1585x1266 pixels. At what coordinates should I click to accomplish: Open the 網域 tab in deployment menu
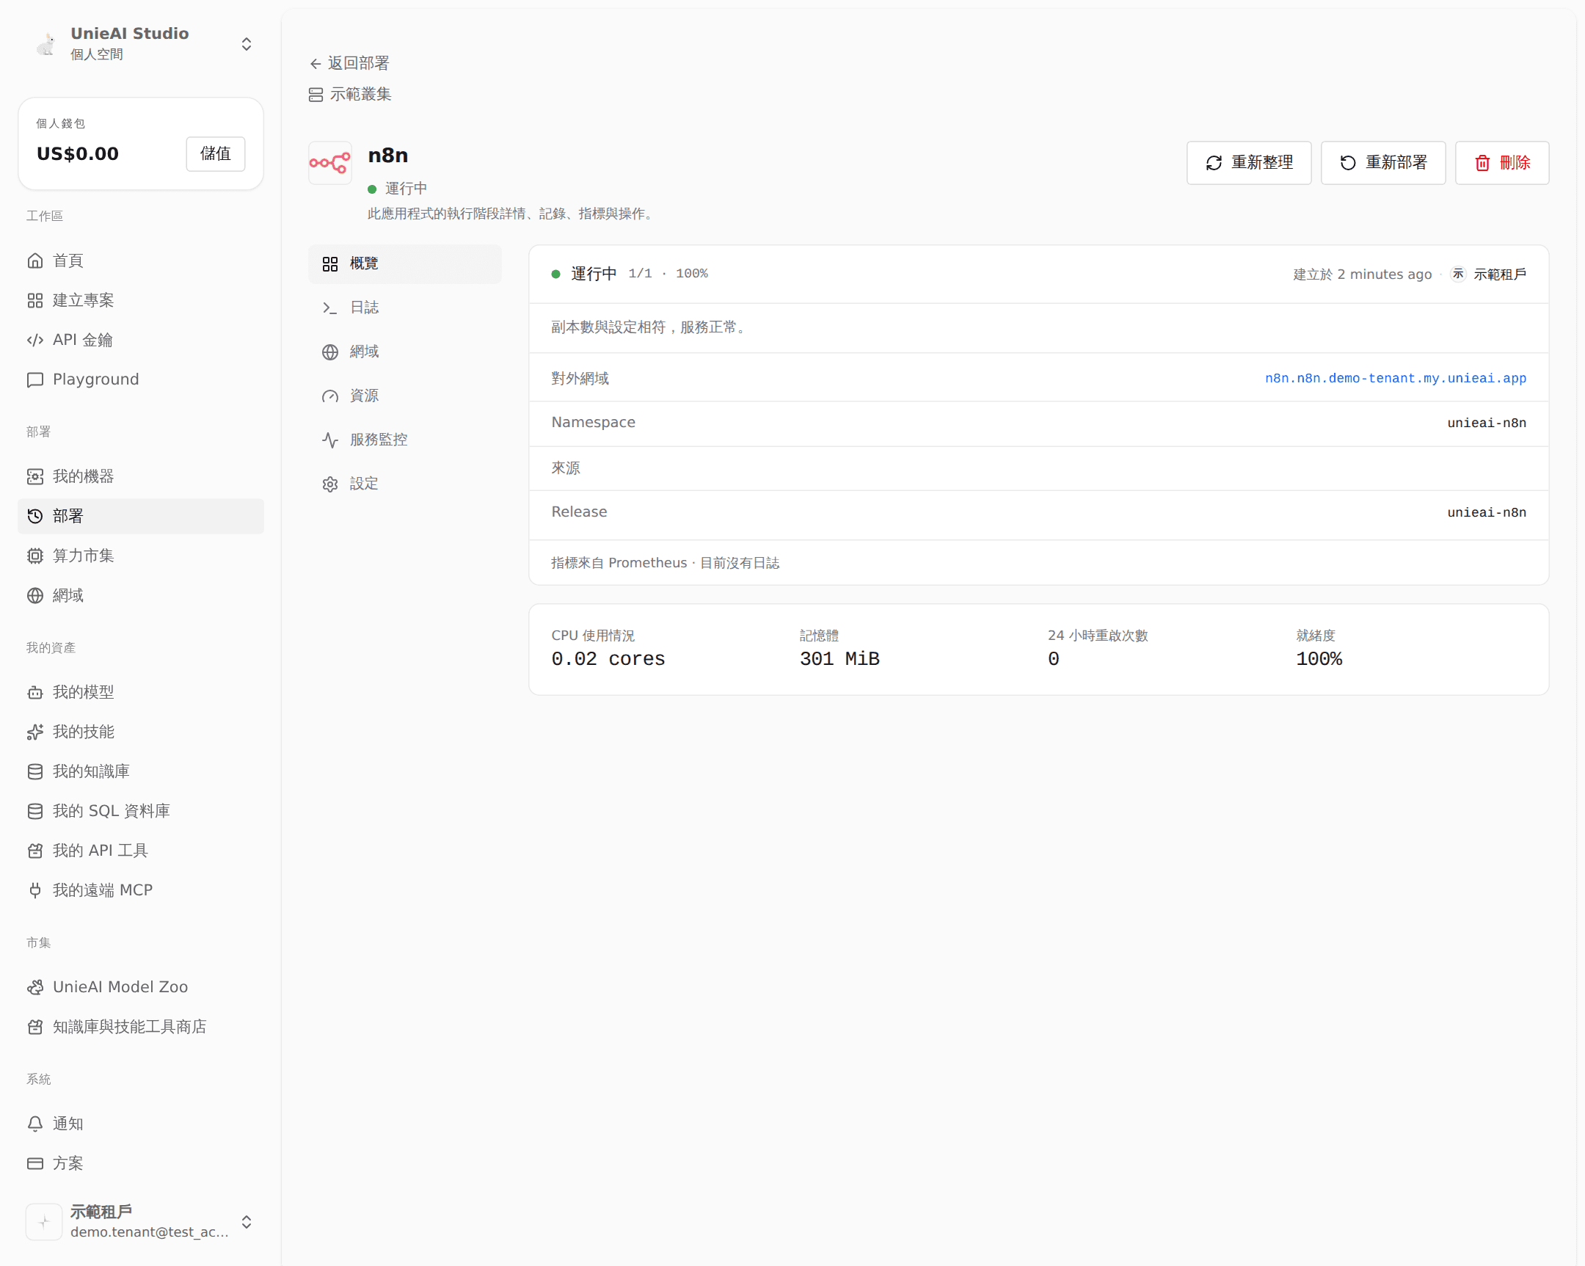point(405,352)
